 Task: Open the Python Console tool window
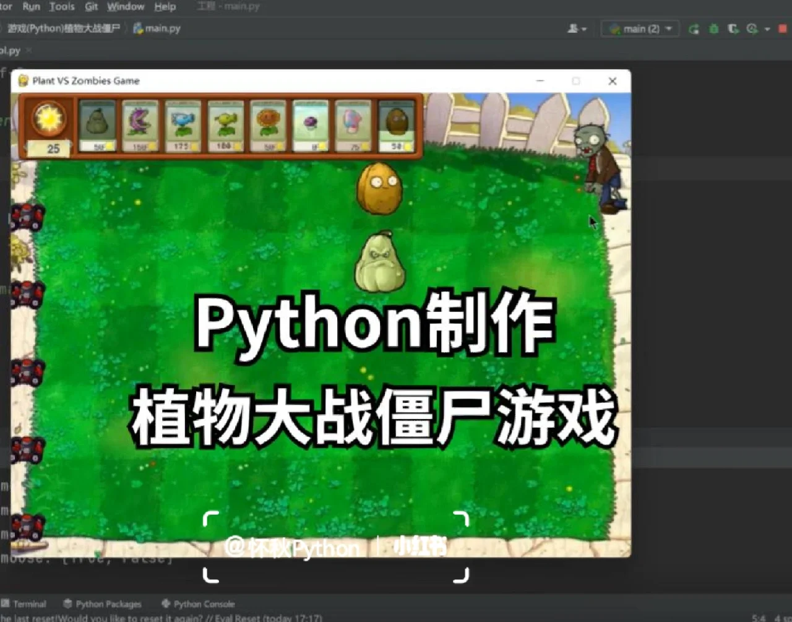(x=198, y=604)
